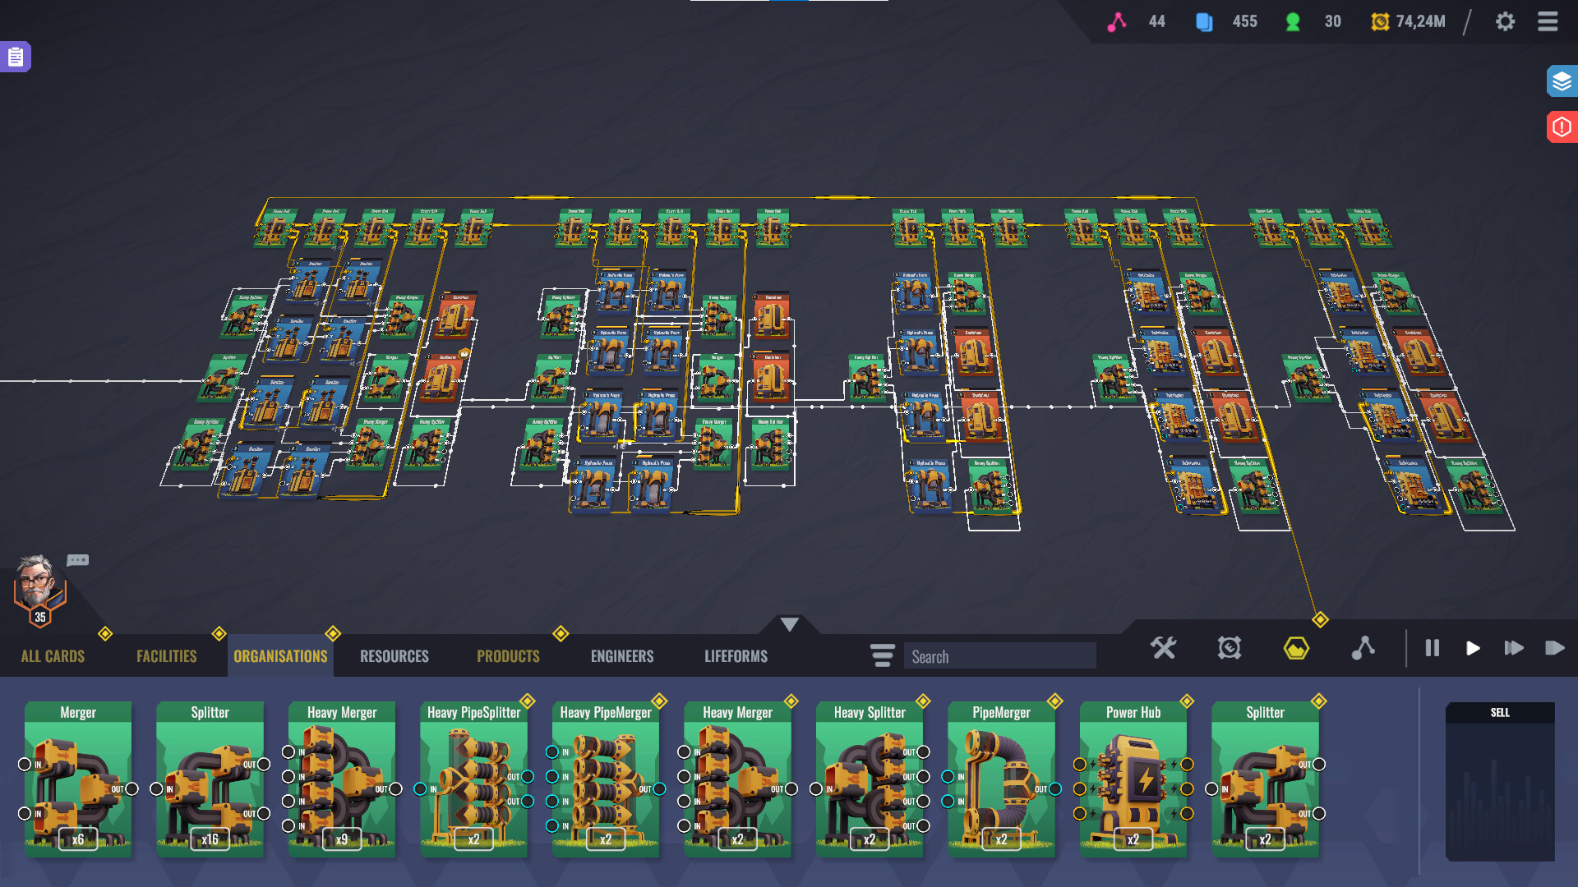Open the red alert hexagon icon on the right edge

click(x=1561, y=126)
